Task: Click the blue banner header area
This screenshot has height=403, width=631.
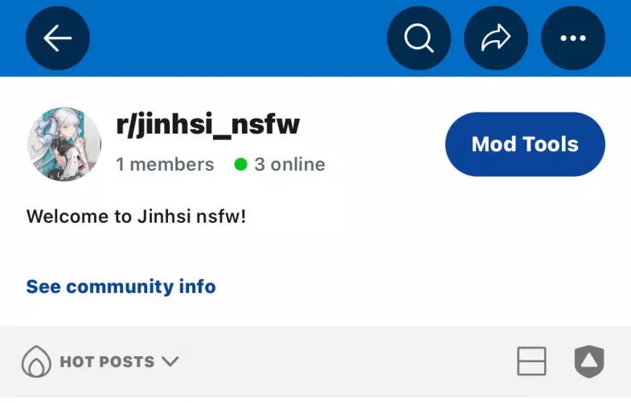Action: point(238,38)
